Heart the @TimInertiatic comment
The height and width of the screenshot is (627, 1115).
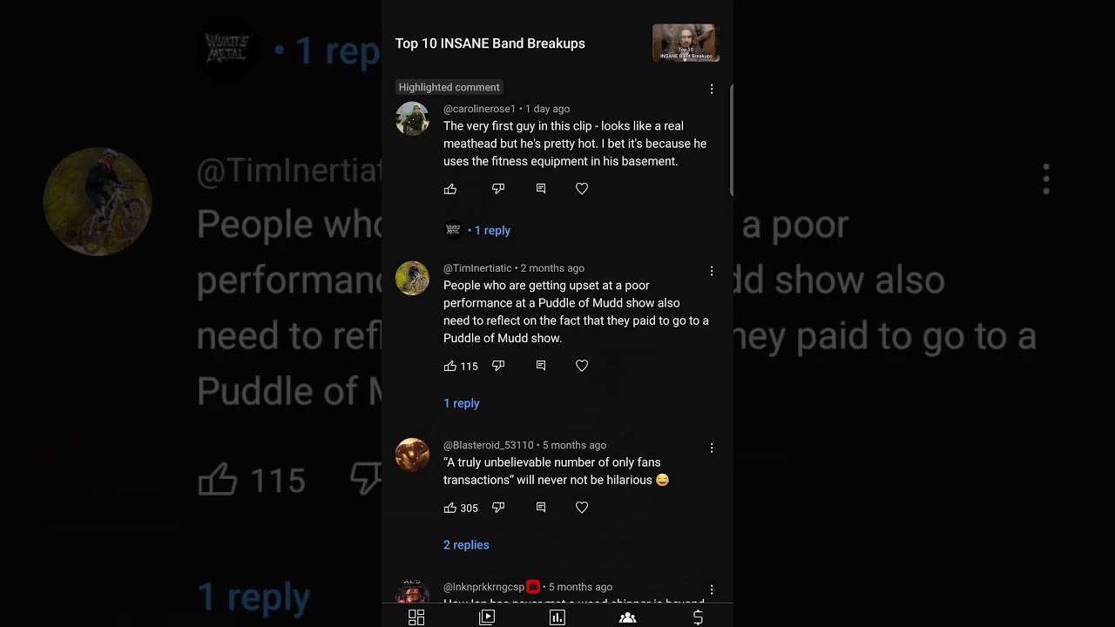click(582, 367)
